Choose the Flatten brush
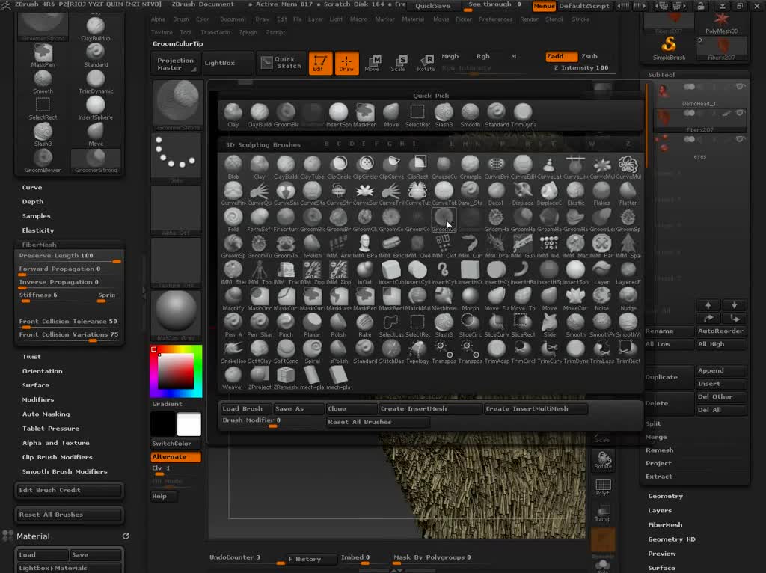Viewport: 766px width, 573px height. click(628, 194)
